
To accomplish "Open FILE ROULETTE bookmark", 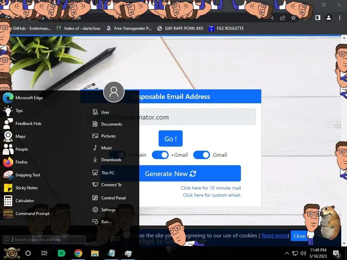I will 226,28.
